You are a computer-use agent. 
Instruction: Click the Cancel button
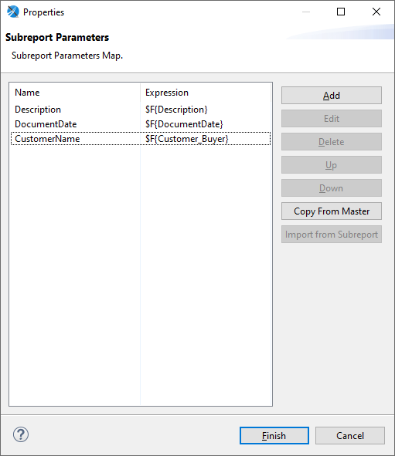tap(350, 436)
